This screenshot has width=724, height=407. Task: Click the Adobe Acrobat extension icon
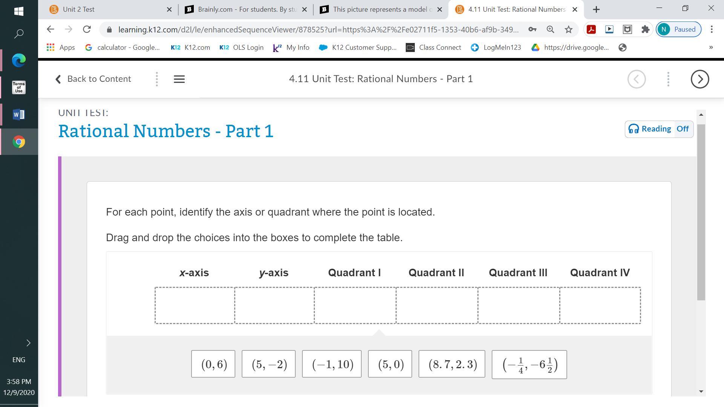coord(591,29)
